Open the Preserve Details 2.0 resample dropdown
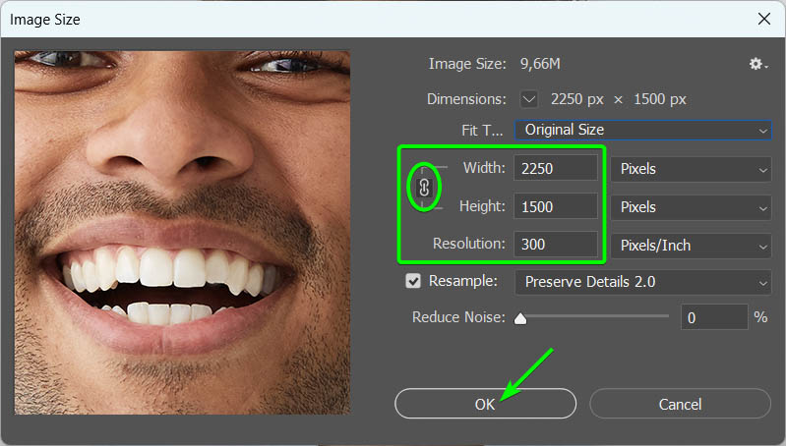This screenshot has height=446, width=786. point(643,282)
